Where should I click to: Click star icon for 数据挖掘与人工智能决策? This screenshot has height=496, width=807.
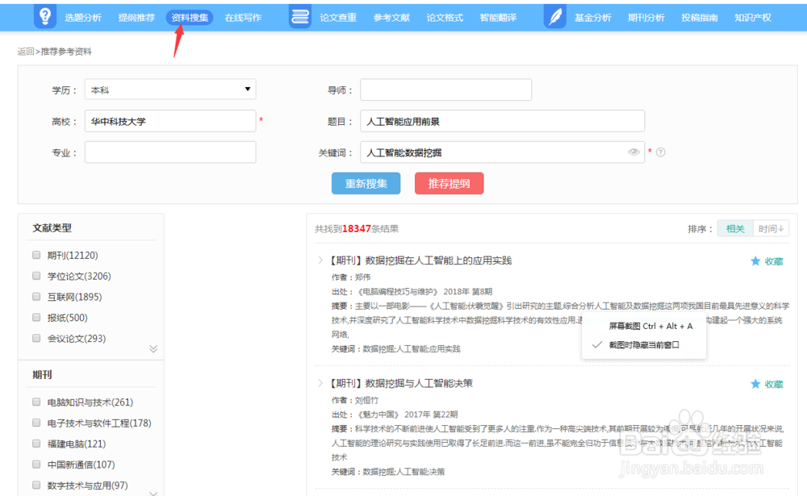755,384
